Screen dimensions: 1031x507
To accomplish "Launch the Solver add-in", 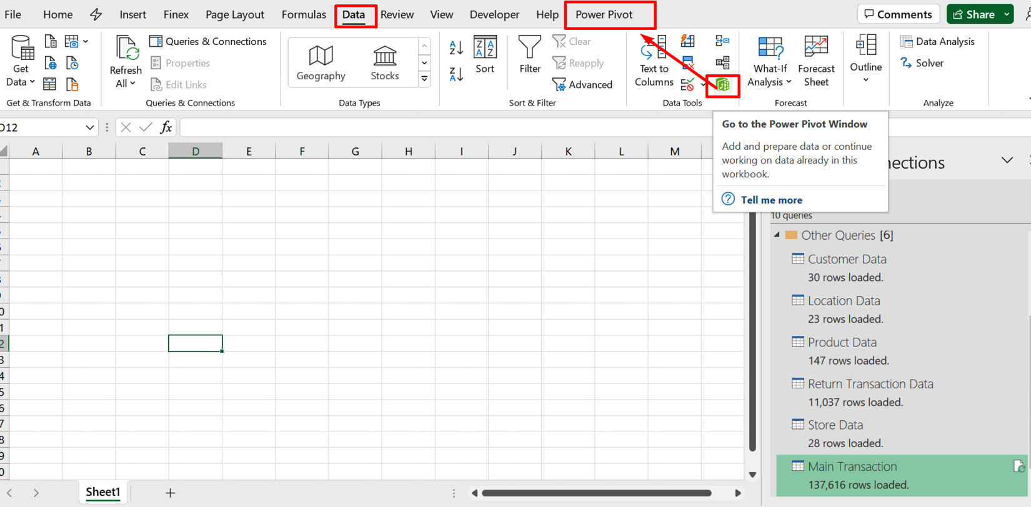I will point(922,63).
